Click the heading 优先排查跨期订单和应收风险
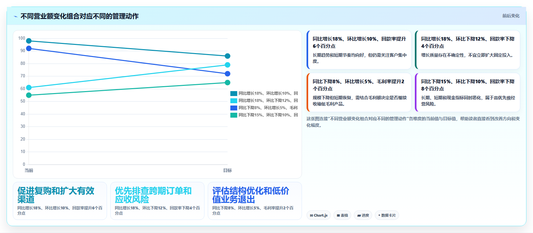This screenshot has height=233, width=533. [153, 195]
